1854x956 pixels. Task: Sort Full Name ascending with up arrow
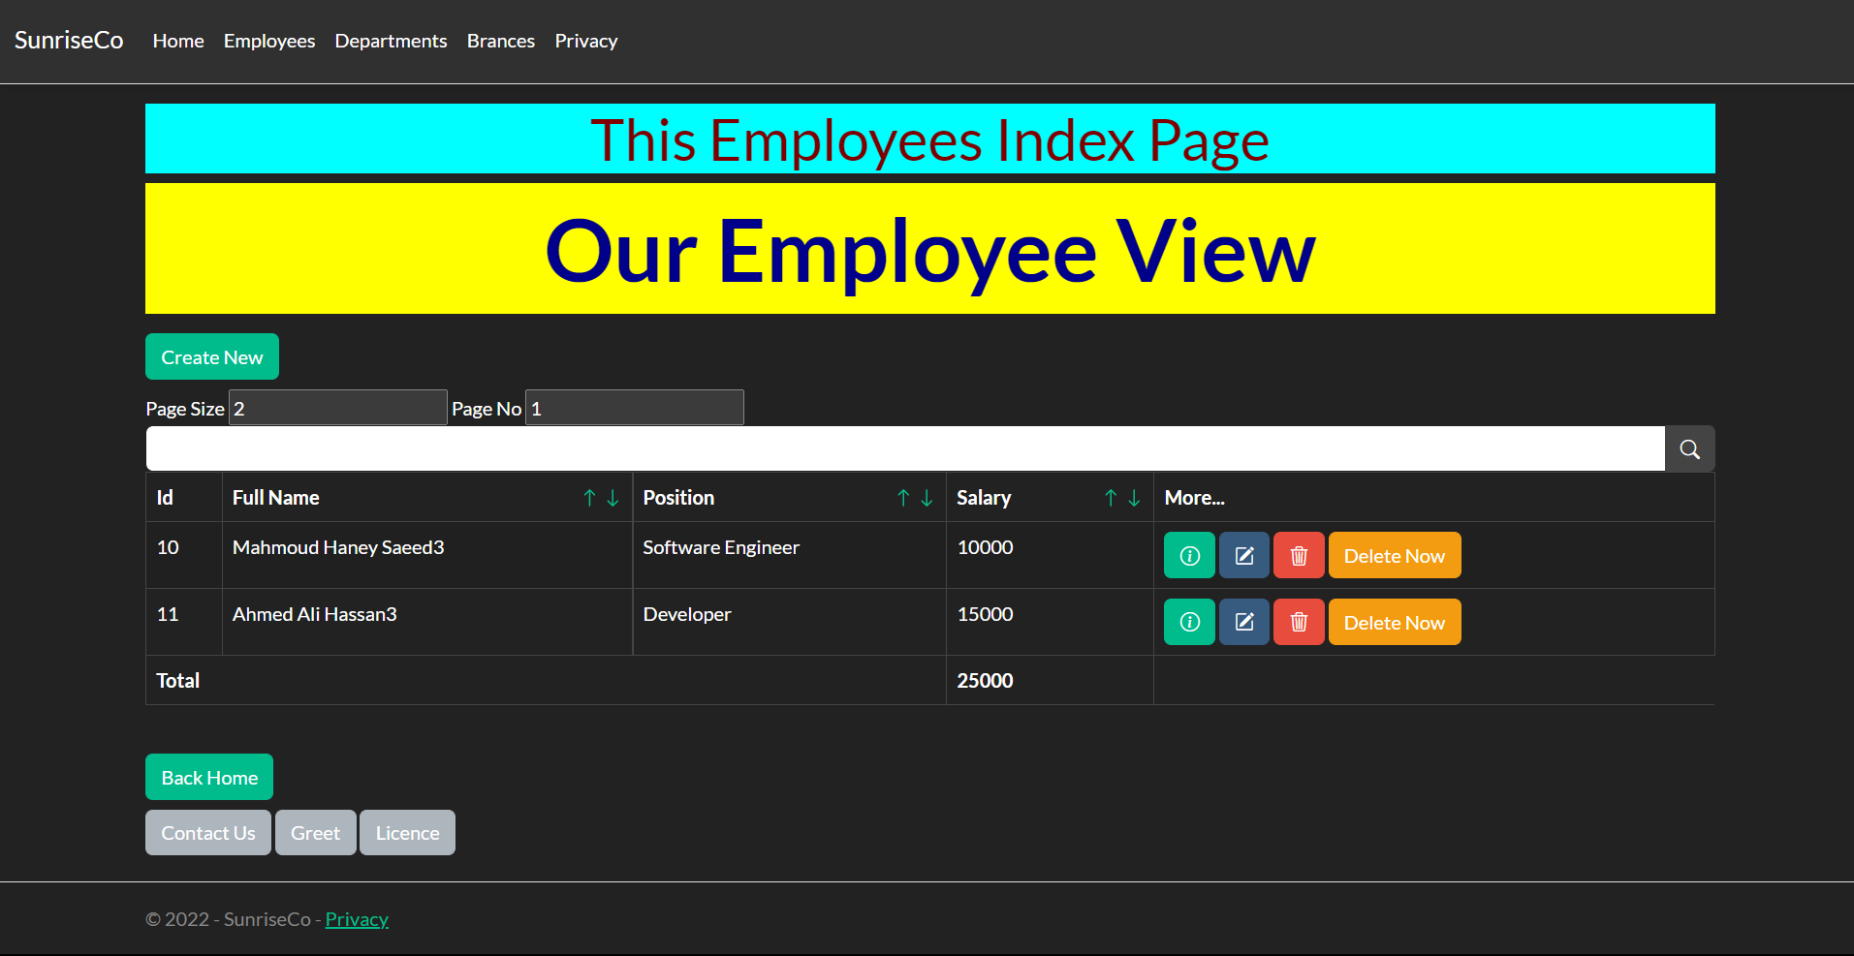[x=589, y=498]
